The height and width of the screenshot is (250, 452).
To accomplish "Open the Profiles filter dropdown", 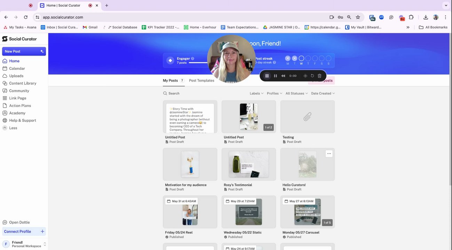I will coord(275,93).
